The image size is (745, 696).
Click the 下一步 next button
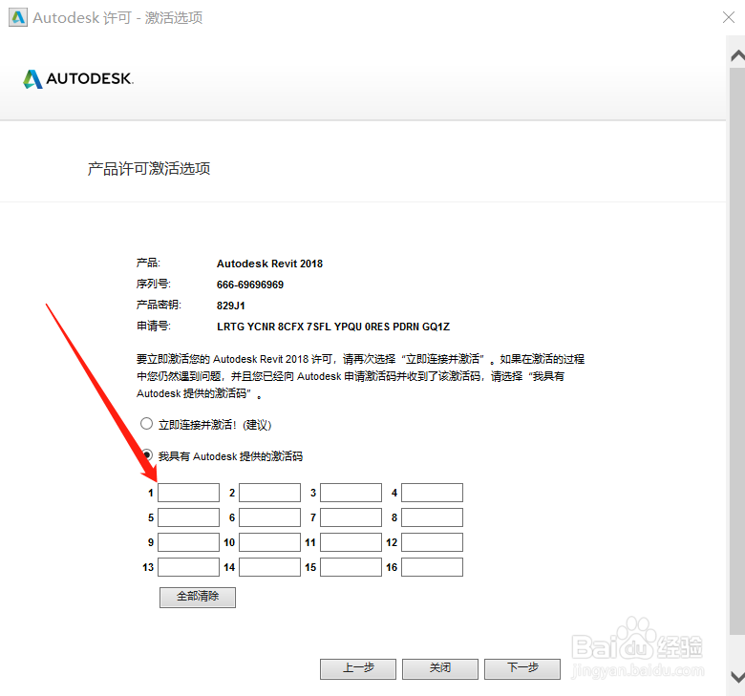[522, 669]
